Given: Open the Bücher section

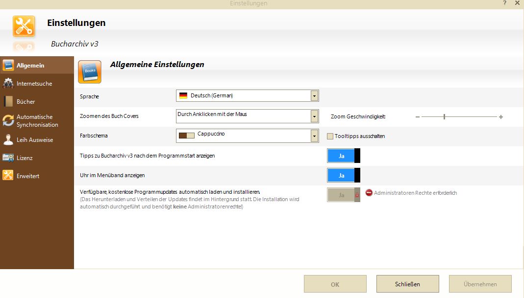Looking at the screenshot, I should [37, 101].
